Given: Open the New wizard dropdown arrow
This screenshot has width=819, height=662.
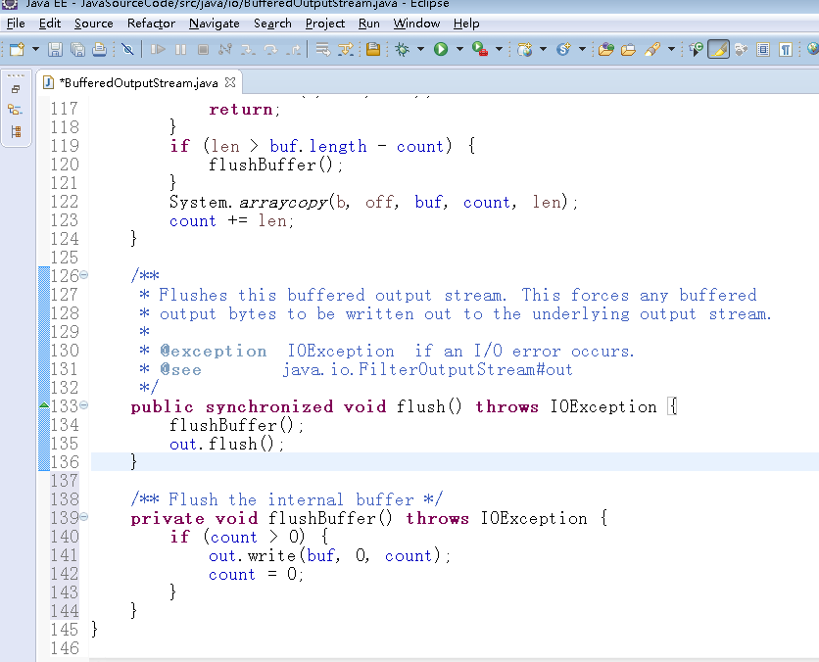Looking at the screenshot, I should (x=35, y=49).
